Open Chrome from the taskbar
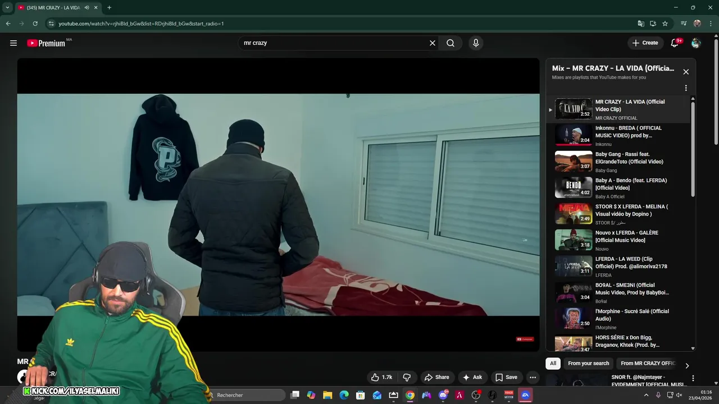This screenshot has height=404, width=719. [x=410, y=396]
